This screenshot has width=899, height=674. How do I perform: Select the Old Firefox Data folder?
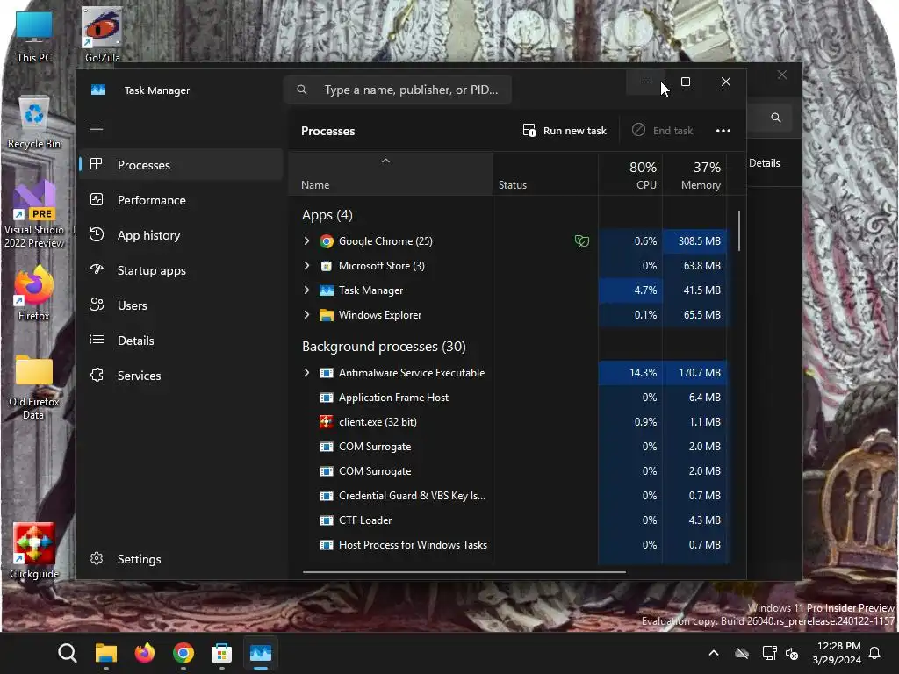tap(34, 387)
